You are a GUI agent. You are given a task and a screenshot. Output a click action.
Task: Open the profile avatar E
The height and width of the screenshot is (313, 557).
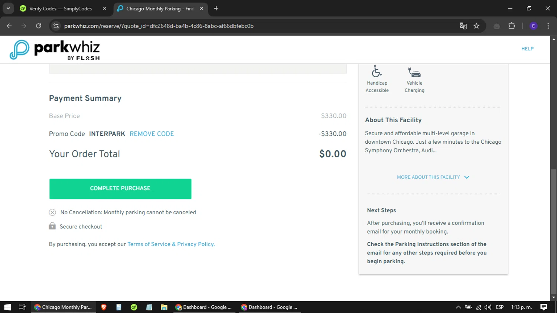533,26
